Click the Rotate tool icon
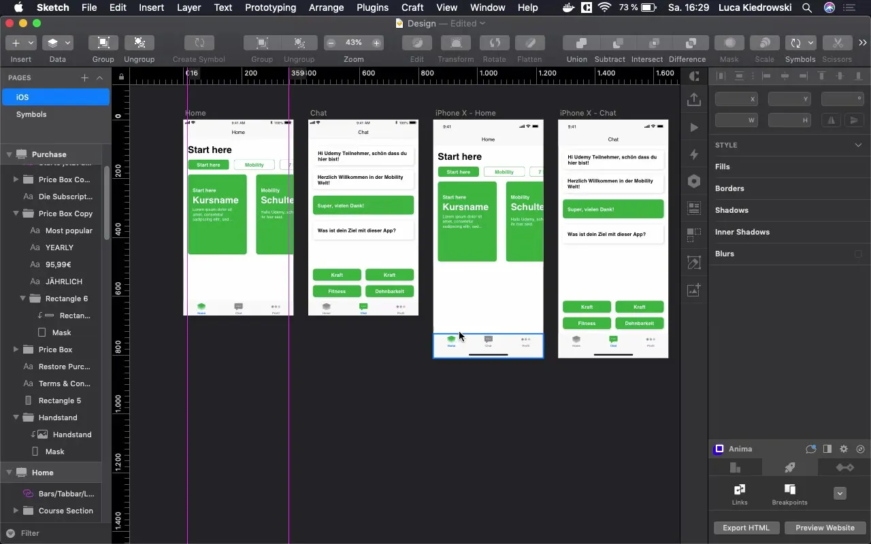871x544 pixels. [495, 43]
